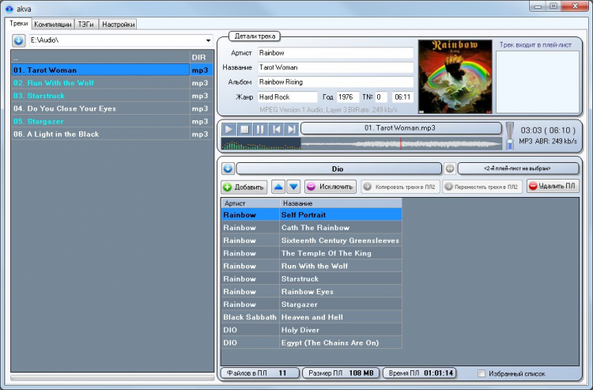593x390 pixels.
Task: Select playlist track Run With the Wolf
Action: point(312,267)
